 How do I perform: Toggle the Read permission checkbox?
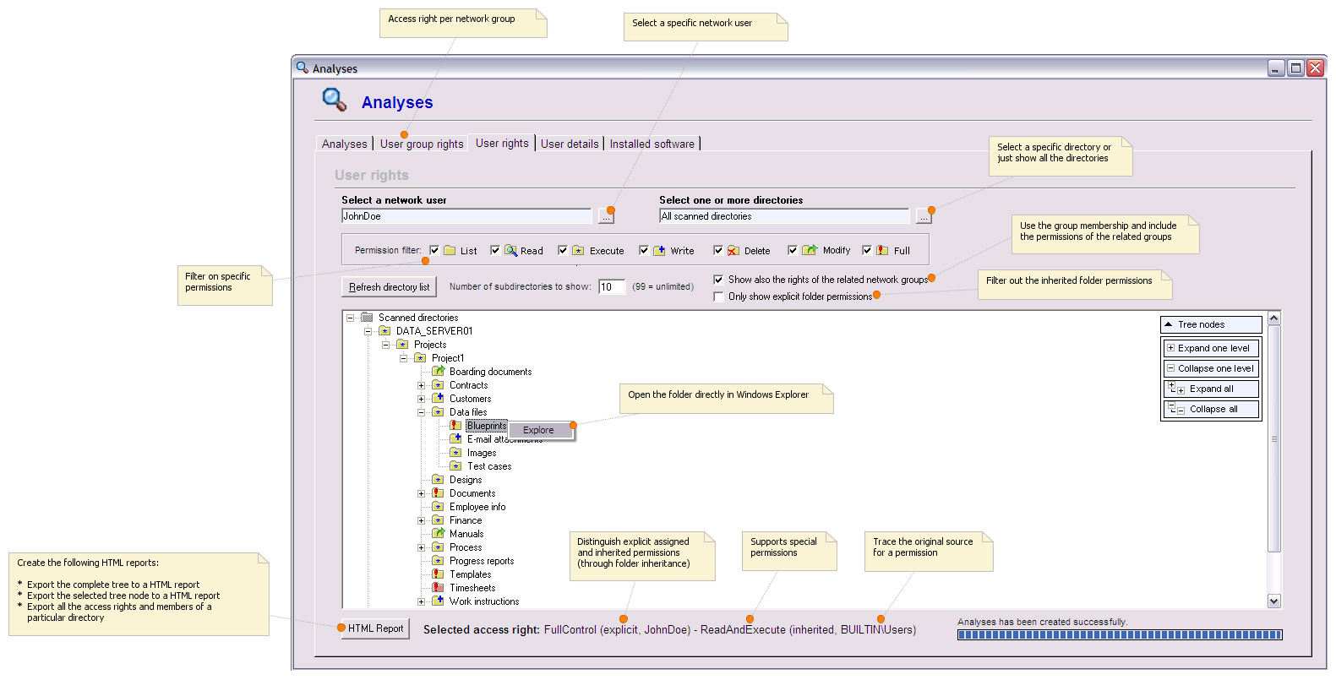click(495, 250)
